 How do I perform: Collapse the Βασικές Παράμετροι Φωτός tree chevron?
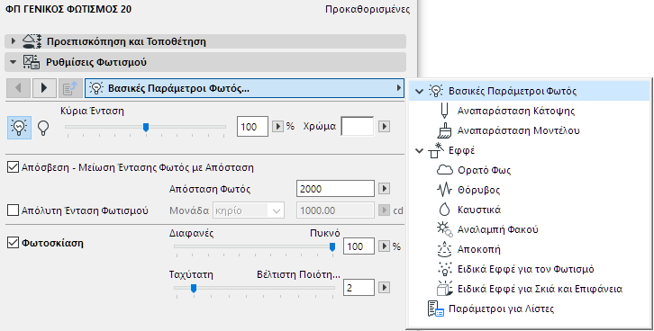[420, 91]
